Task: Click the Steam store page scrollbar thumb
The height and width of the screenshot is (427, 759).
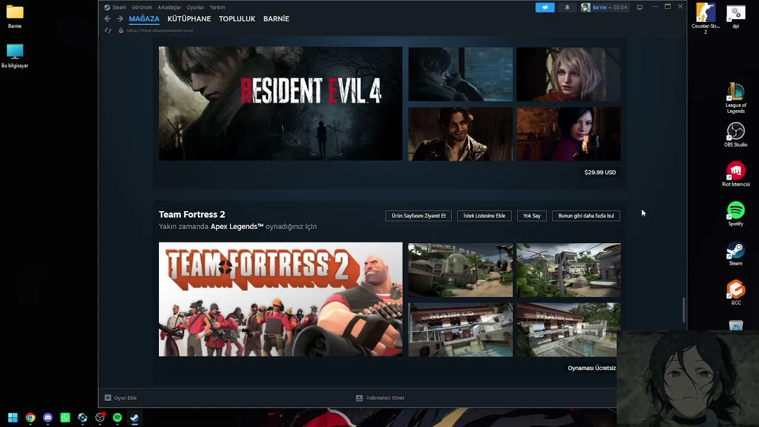Action: coord(683,310)
